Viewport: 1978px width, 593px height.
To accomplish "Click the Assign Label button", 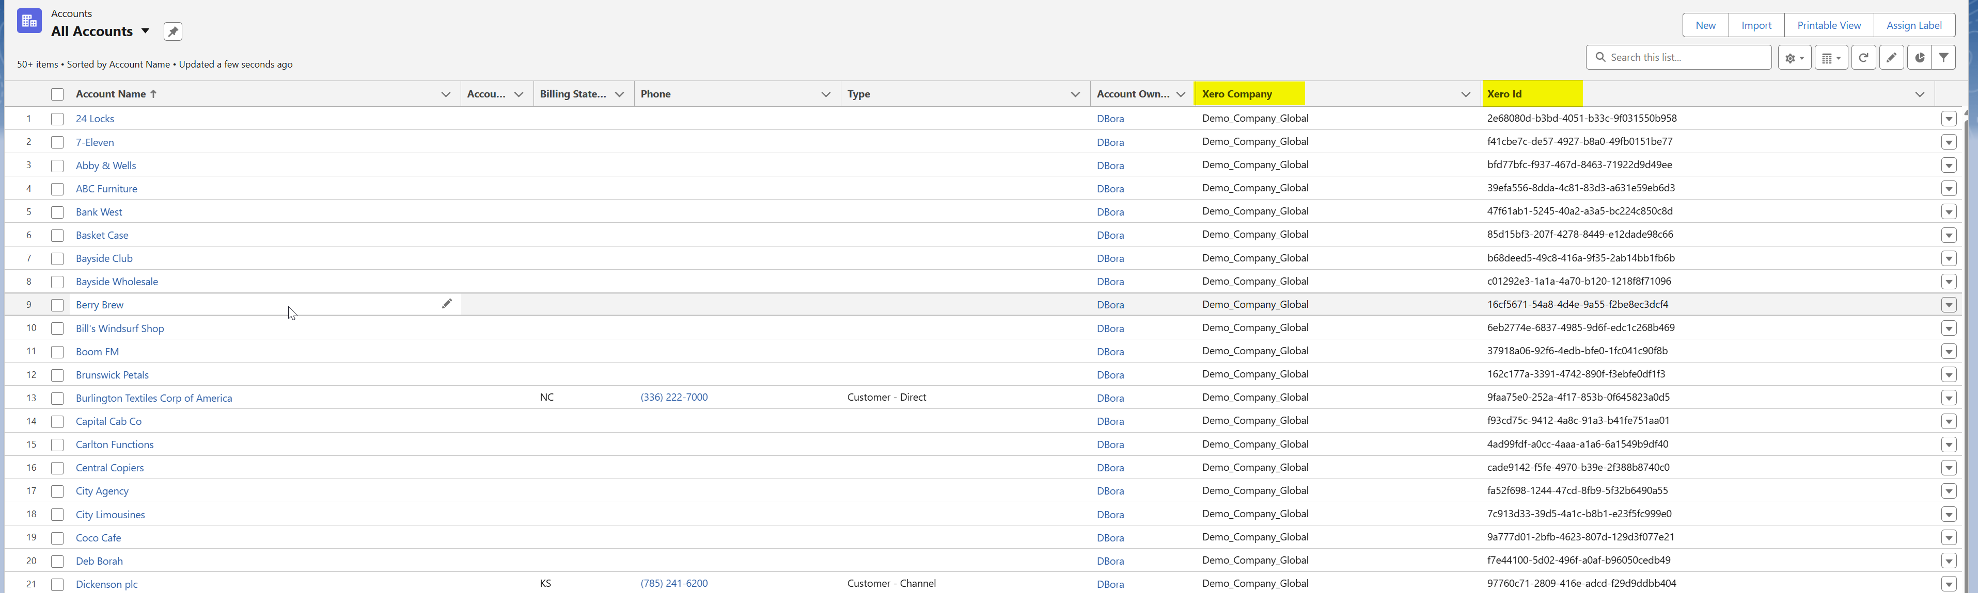I will click(x=1914, y=25).
